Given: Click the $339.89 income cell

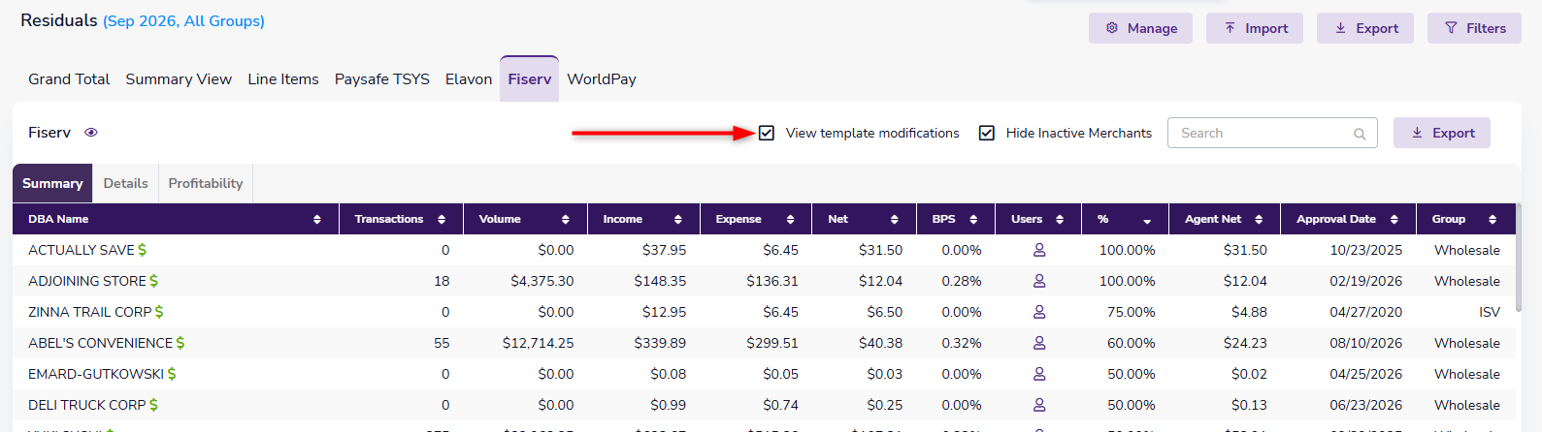Looking at the screenshot, I should 660,343.
